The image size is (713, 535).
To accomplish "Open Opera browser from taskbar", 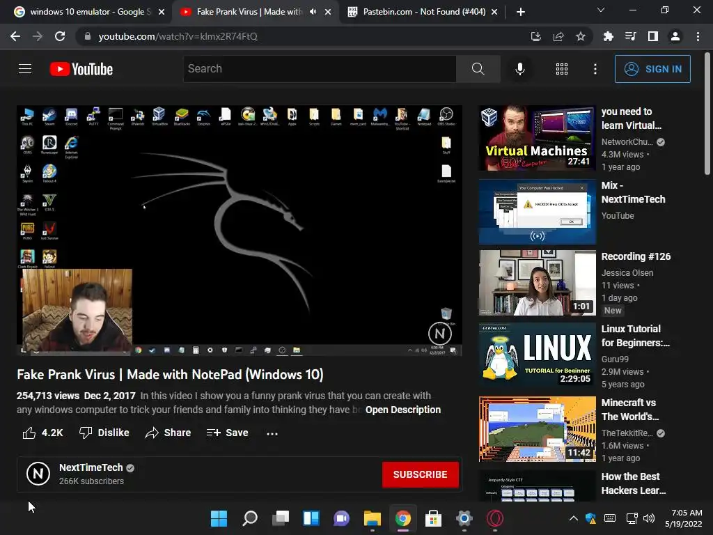I will pos(495,518).
